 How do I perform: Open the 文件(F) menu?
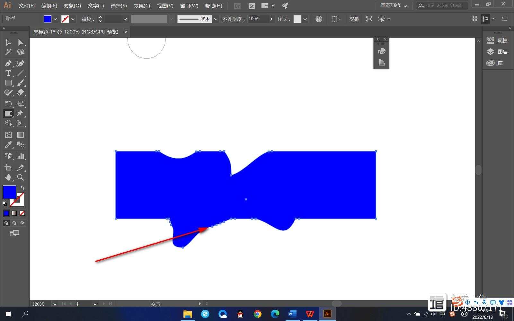pos(27,6)
